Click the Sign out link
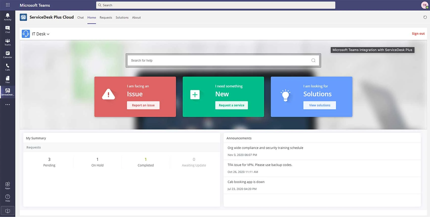 (418, 34)
